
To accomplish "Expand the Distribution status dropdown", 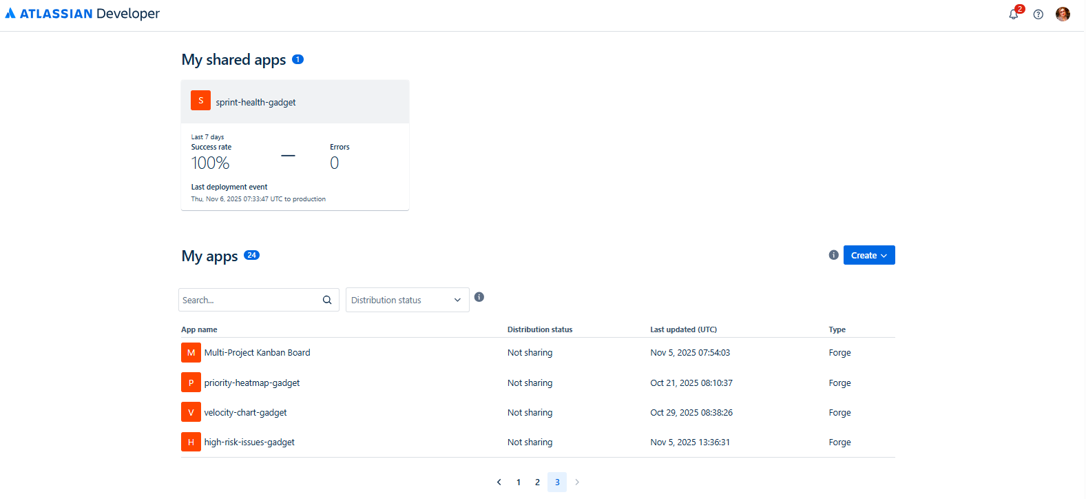I will [407, 300].
